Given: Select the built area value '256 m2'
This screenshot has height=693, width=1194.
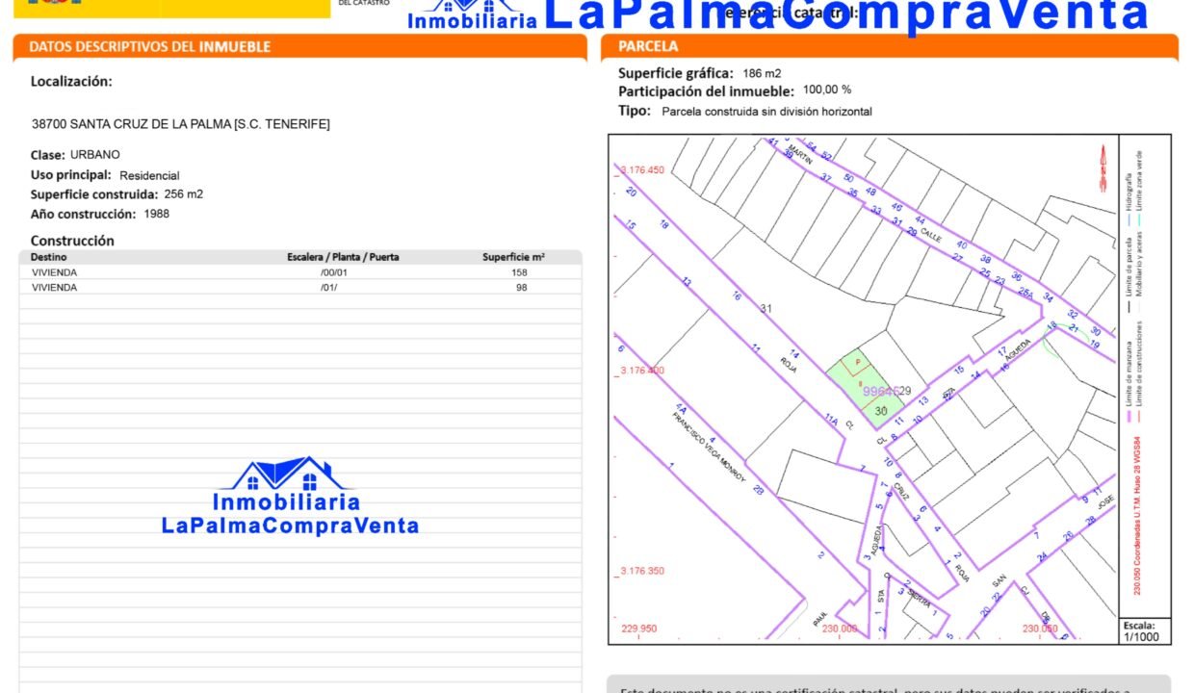Looking at the screenshot, I should pos(184,193).
